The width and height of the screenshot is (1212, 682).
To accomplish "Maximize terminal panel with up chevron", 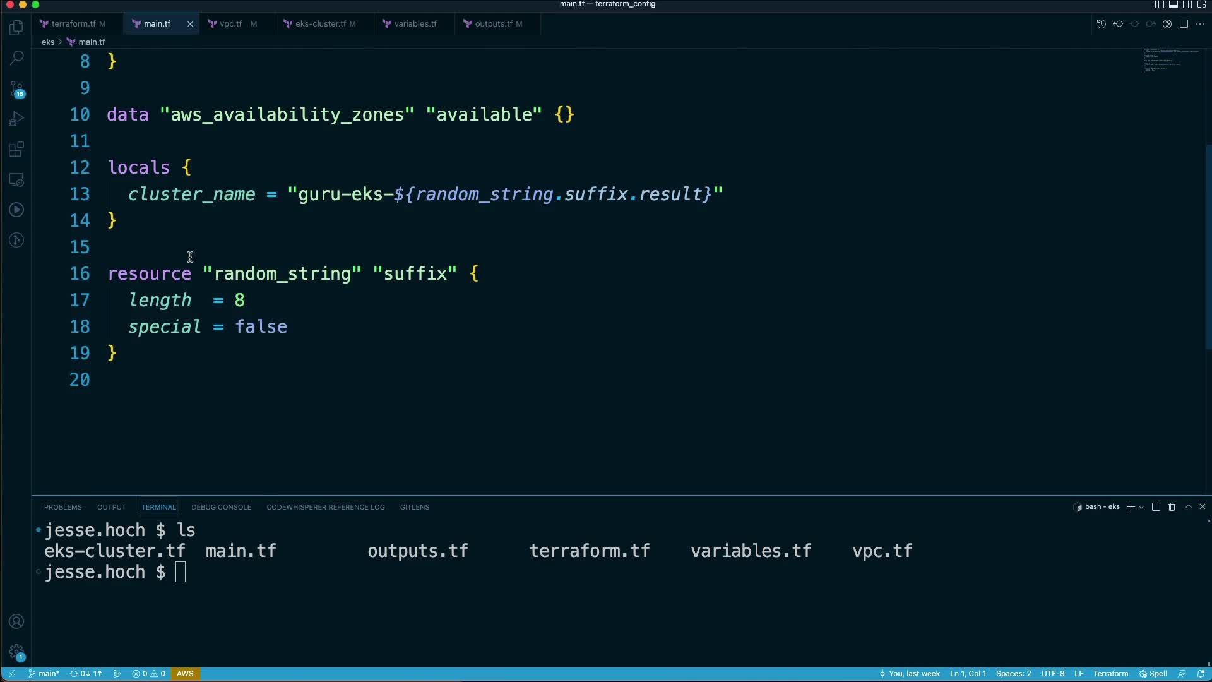I will [x=1188, y=507].
